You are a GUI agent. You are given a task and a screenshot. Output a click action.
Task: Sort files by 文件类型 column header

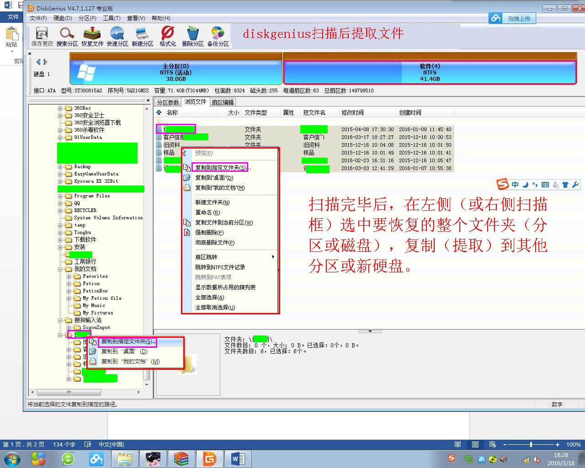click(x=261, y=112)
